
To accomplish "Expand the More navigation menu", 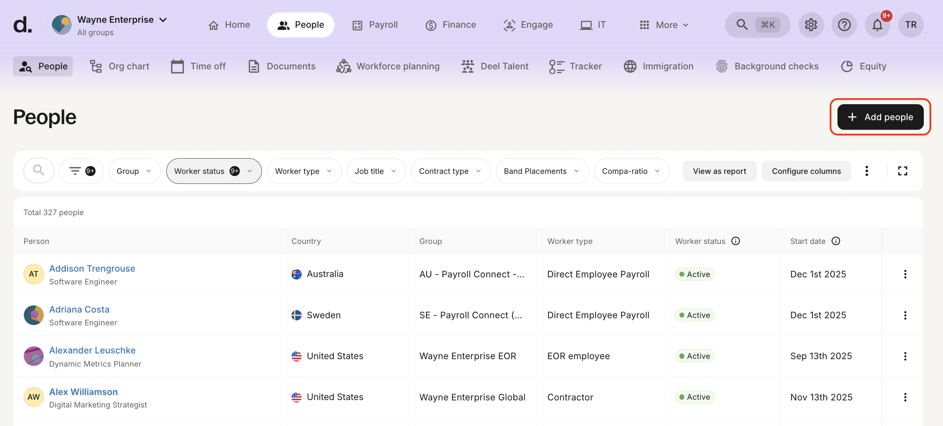I will pos(664,25).
